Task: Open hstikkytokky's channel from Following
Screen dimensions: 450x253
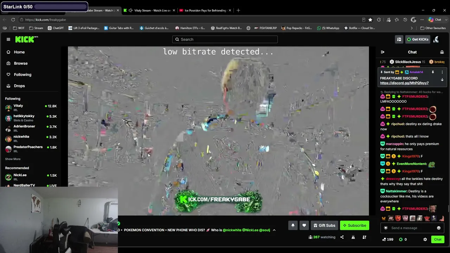Action: (31, 118)
